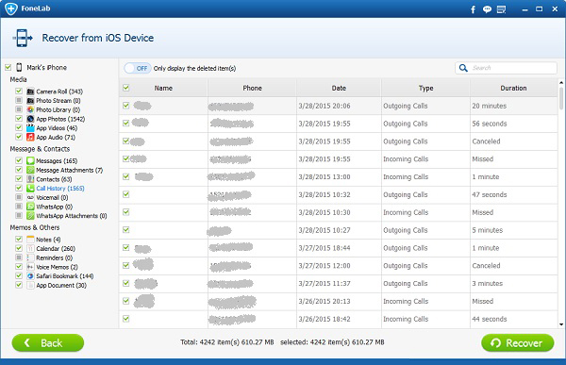This screenshot has width=566, height=365.
Task: Click the WhatsApp icon
Action: click(30, 207)
